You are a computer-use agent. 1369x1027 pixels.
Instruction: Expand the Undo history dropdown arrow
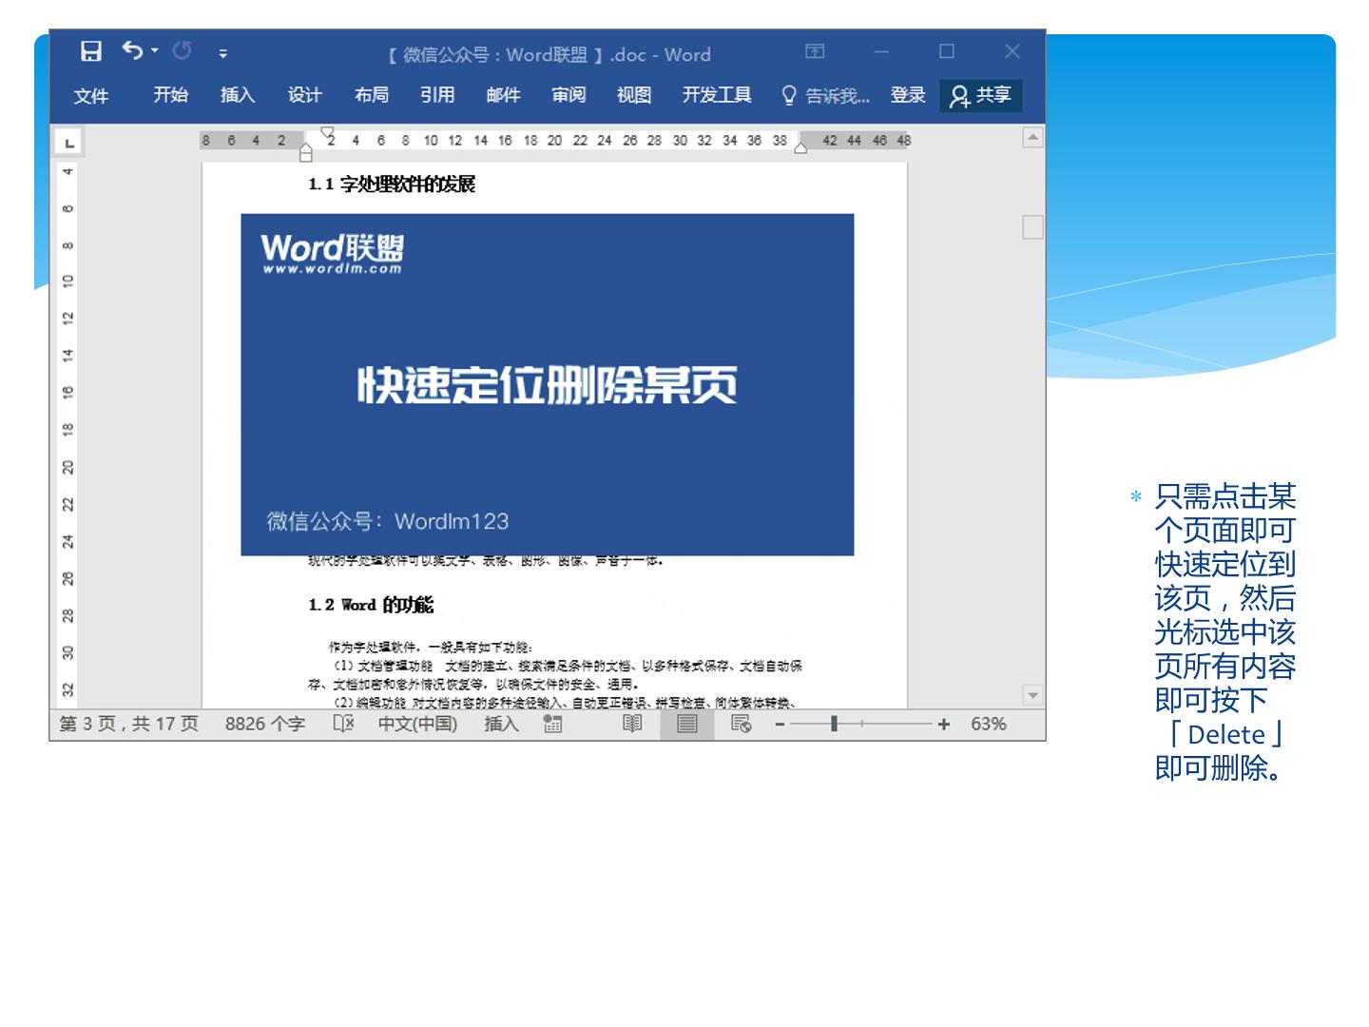(x=155, y=50)
